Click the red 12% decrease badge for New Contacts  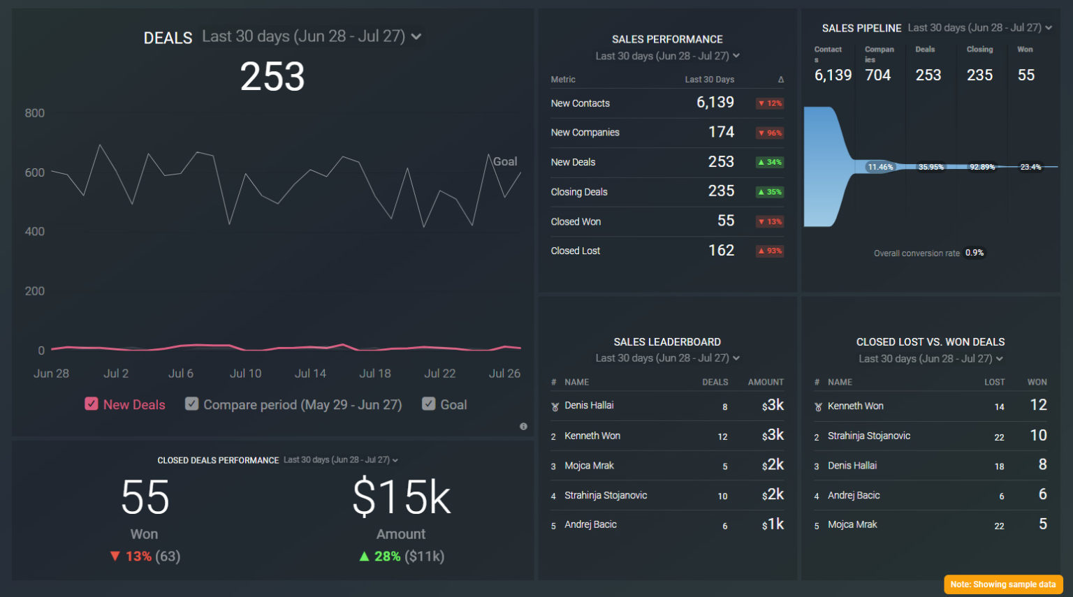click(769, 103)
